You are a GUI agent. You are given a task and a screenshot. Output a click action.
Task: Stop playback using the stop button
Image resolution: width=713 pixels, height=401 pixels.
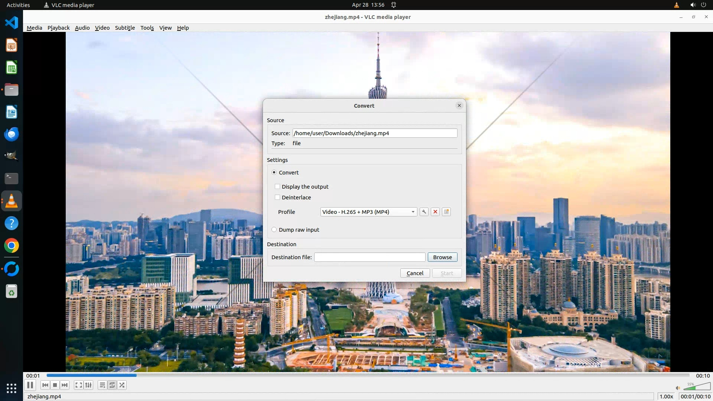[55, 385]
